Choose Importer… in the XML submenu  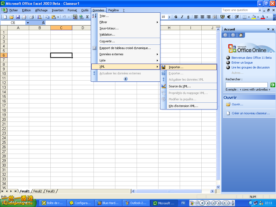pos(189,67)
